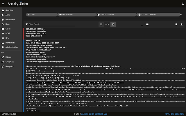The width and height of the screenshot is (186, 116).
Task: Click the filter funnel icon
Action: pyautogui.click(x=26, y=24)
